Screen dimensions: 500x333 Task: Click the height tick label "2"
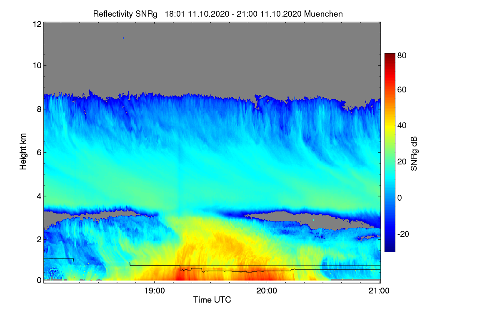click(x=39, y=239)
